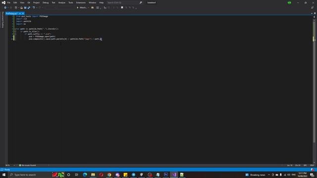This screenshot has width=317, height=178.
Task: Click the CRLF line ending indicator
Action: 312,165
